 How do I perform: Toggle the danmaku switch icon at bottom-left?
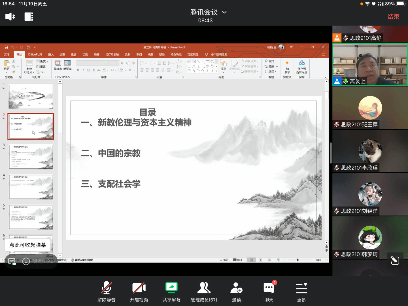[12, 262]
